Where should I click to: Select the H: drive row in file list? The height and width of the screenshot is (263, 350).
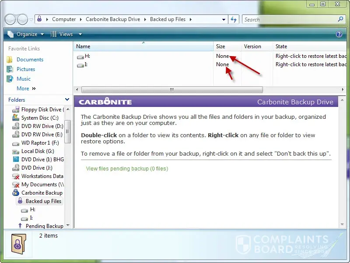pyautogui.click(x=210, y=56)
